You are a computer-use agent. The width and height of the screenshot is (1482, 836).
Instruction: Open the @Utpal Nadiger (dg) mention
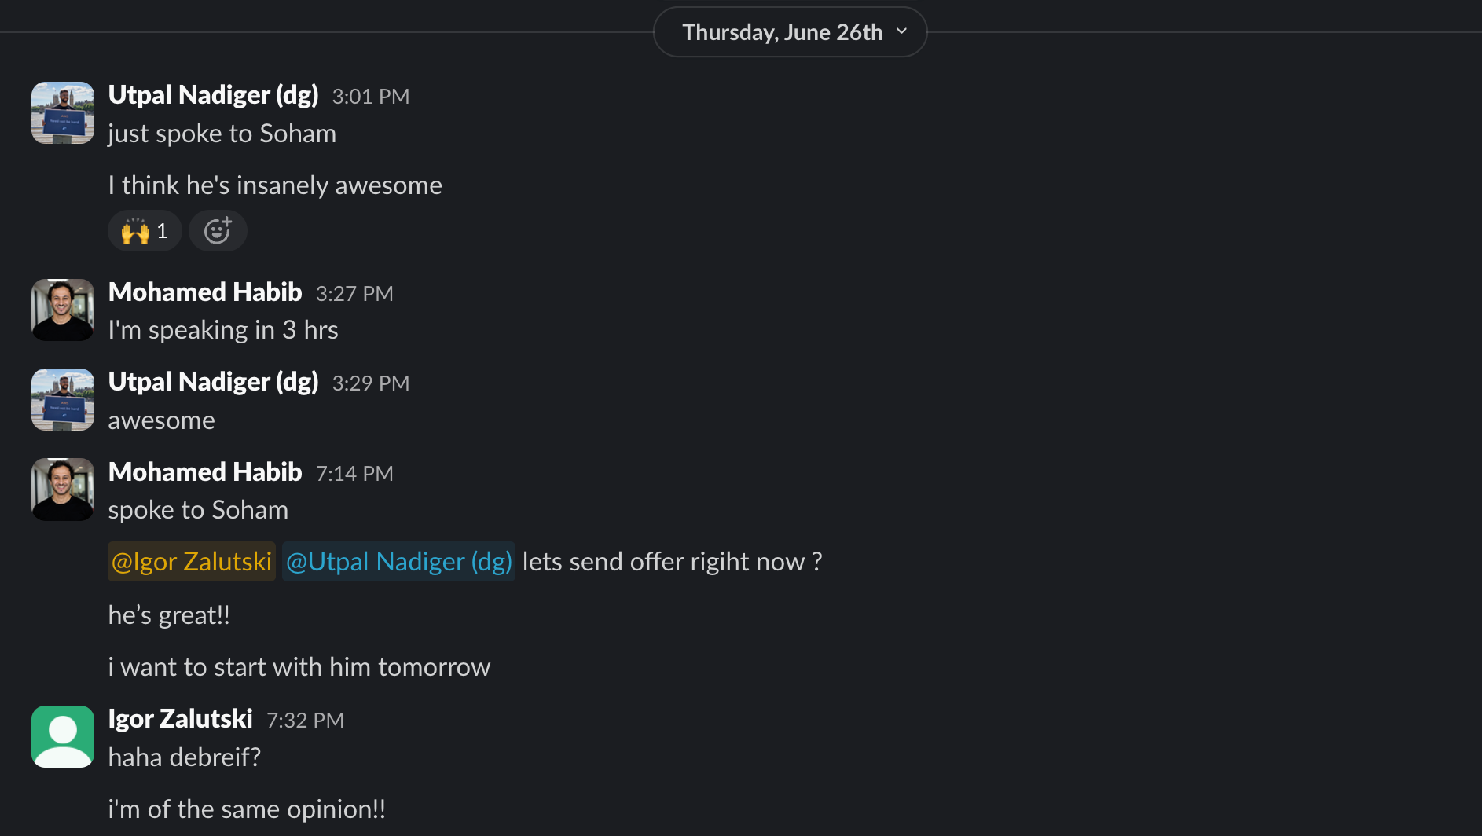398,562
